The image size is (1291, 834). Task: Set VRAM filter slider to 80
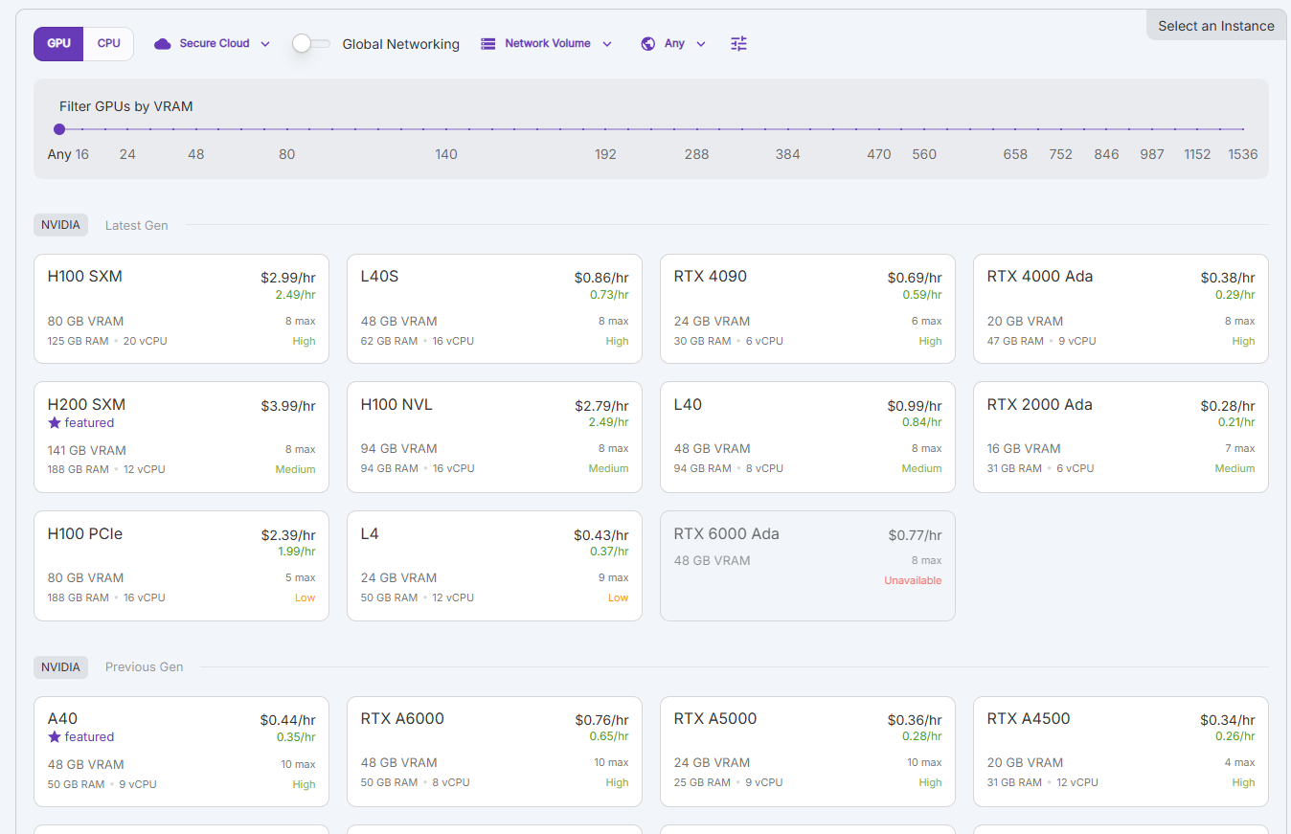(286, 129)
